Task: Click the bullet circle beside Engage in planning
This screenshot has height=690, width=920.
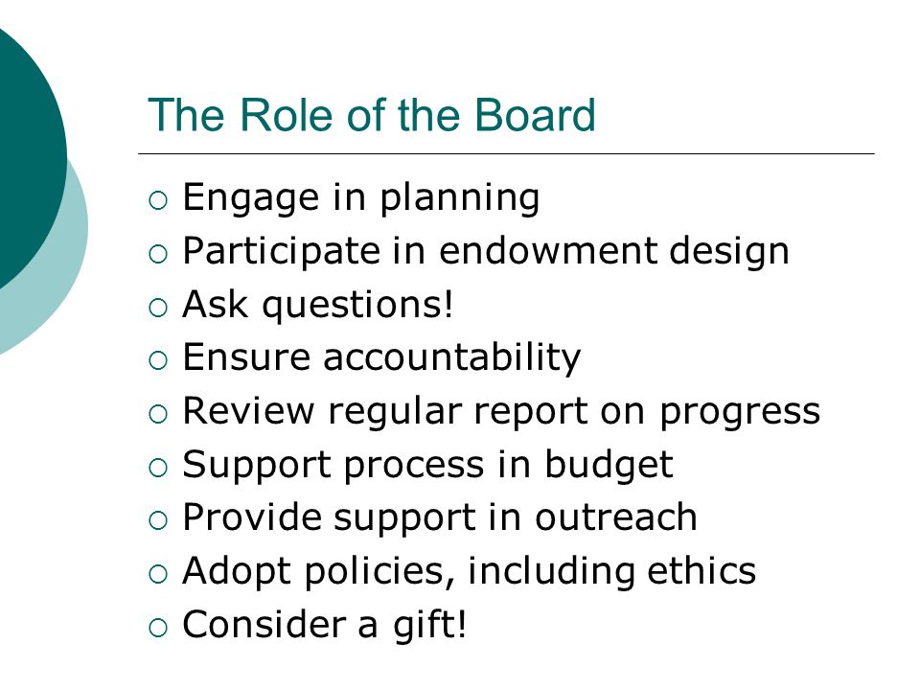Action: tap(158, 200)
